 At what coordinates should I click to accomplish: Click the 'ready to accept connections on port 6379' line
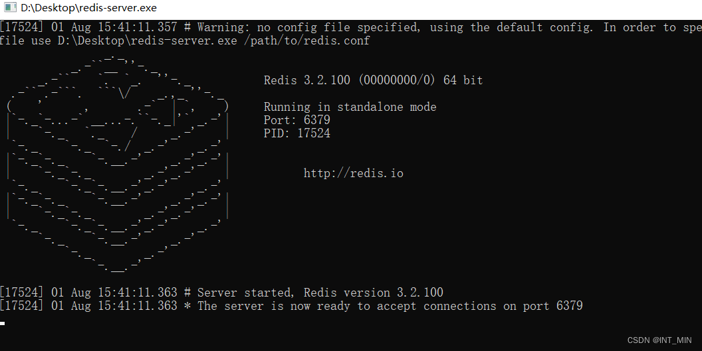click(x=291, y=306)
